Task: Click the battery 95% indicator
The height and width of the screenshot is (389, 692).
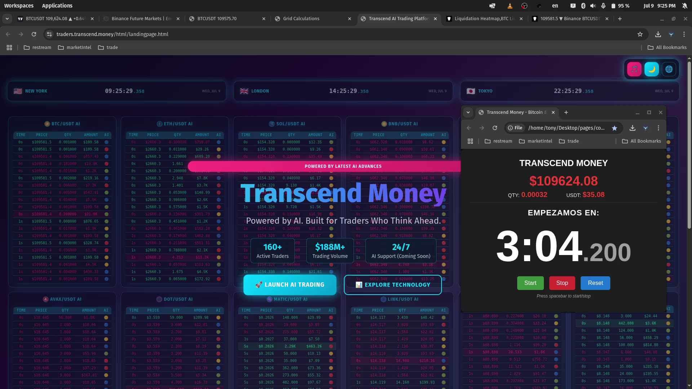Action: pyautogui.click(x=621, y=6)
